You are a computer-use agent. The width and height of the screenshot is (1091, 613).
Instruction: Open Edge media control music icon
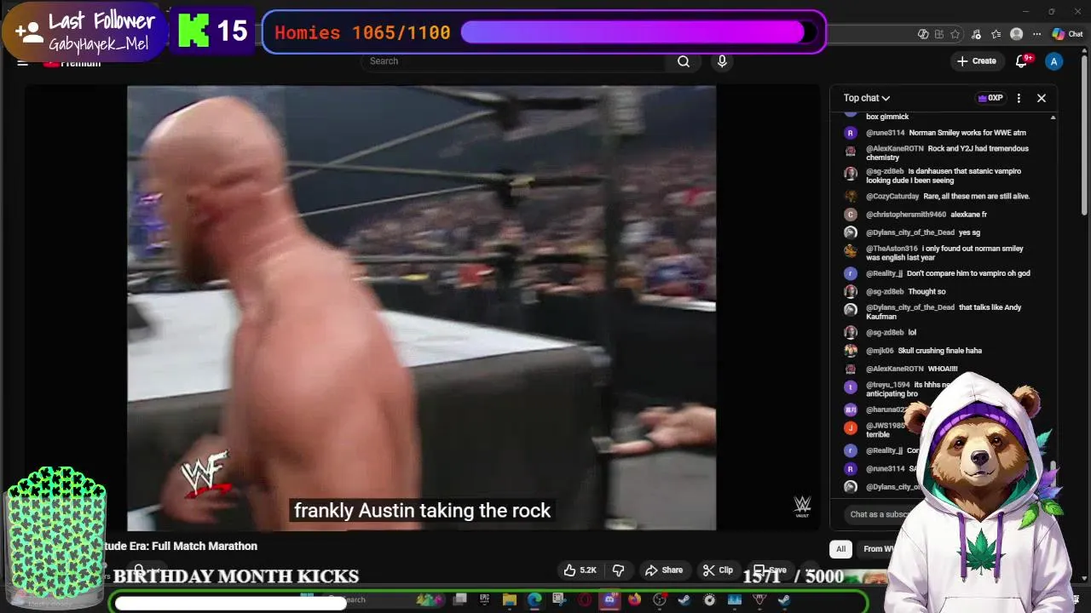(x=975, y=34)
